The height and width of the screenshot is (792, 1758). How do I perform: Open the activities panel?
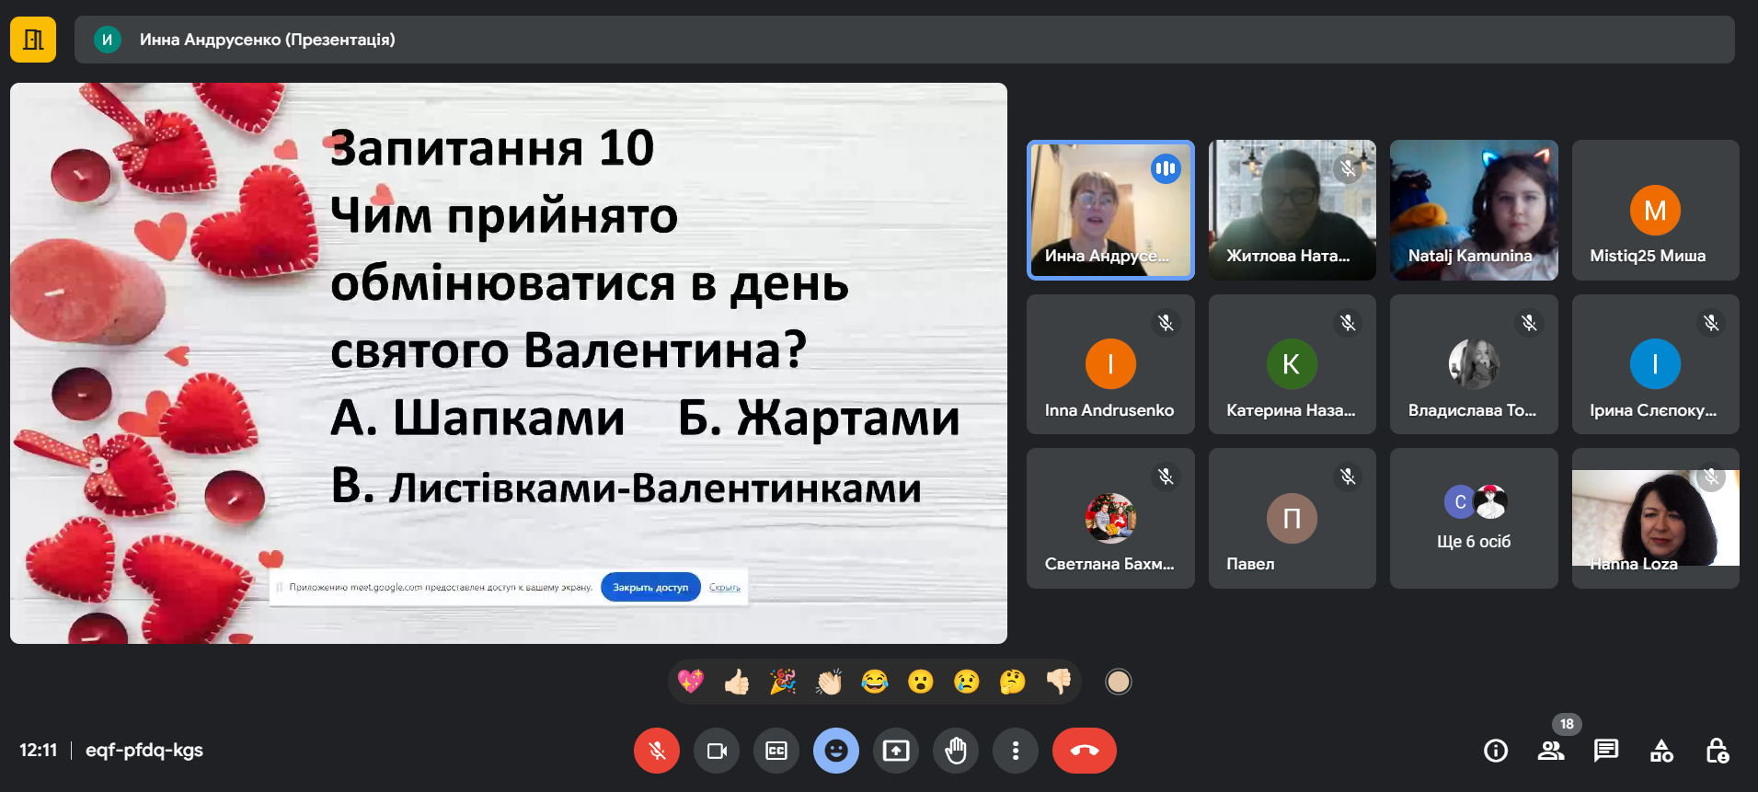point(1661,751)
